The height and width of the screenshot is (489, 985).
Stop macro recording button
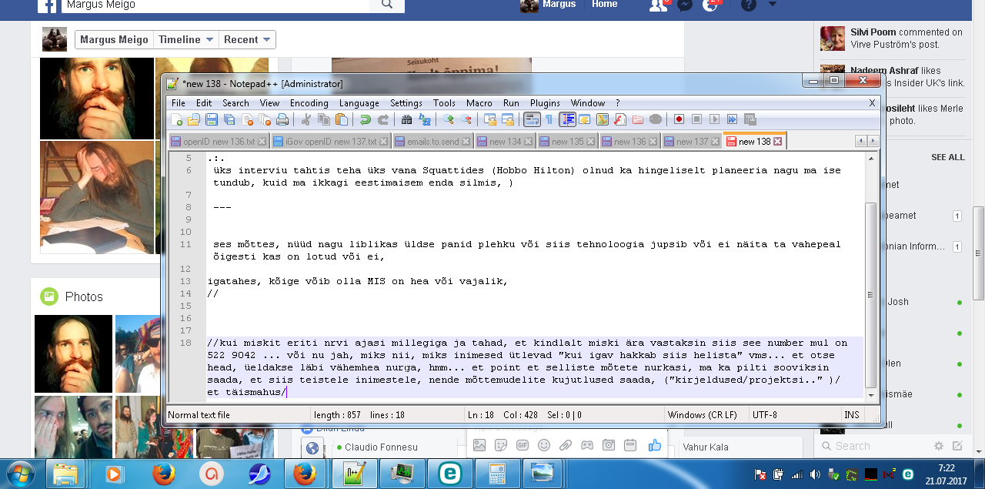click(696, 119)
